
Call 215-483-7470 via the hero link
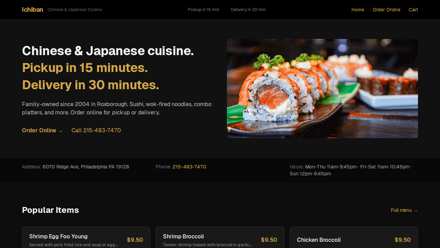click(96, 130)
